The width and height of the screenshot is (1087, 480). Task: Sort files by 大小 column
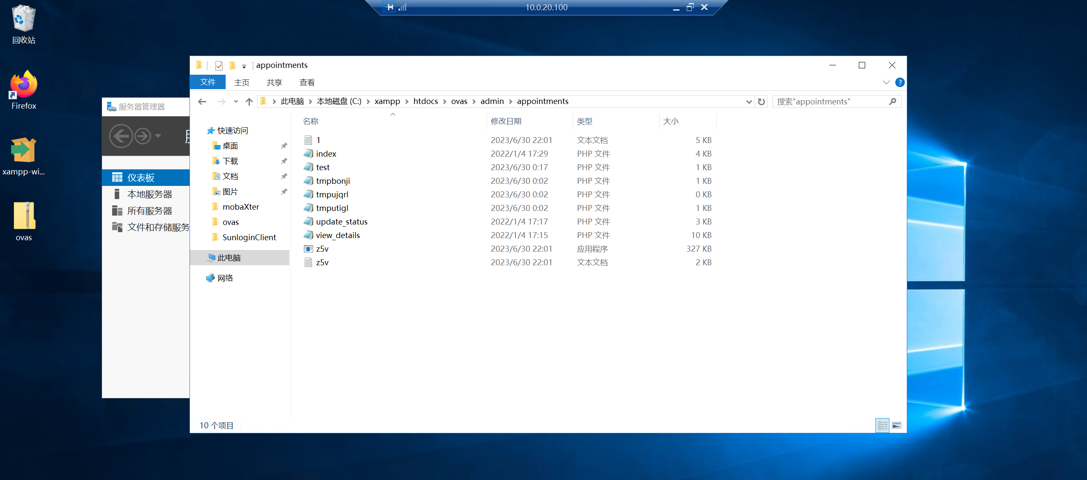(x=688, y=121)
